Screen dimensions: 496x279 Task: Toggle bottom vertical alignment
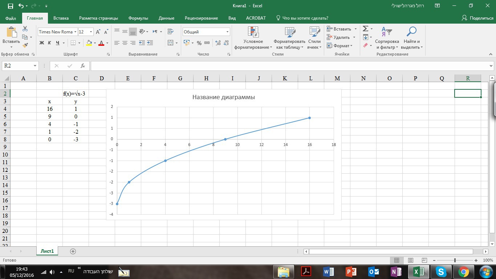point(133,32)
